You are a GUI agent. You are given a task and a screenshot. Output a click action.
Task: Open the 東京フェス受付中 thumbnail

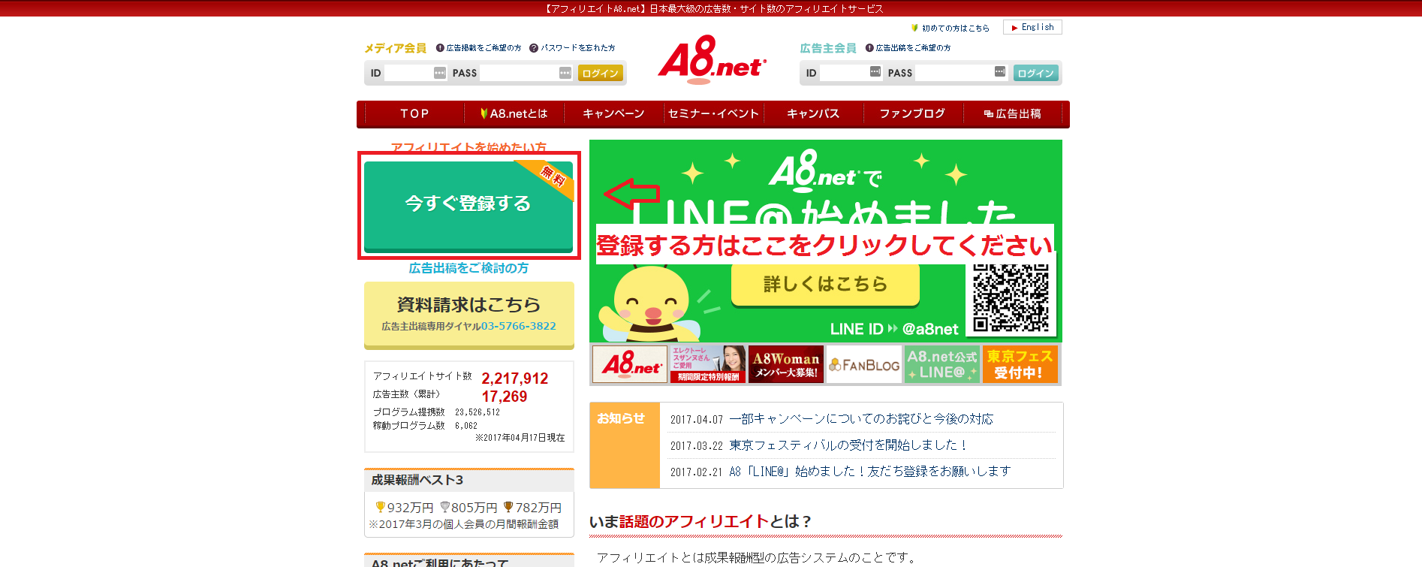pos(1020,364)
